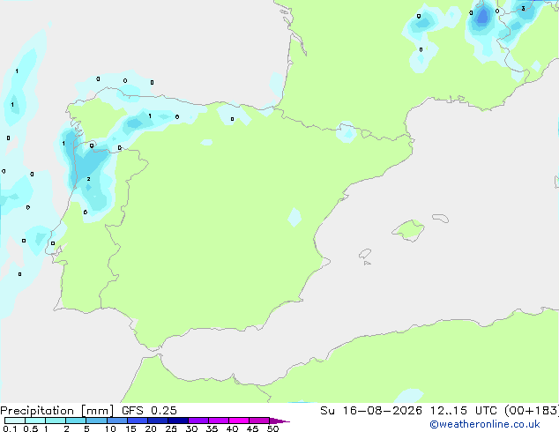The image size is (559, 432).
Task: Select the 40–45 mm magenta legend swatch
Action: 239,421
